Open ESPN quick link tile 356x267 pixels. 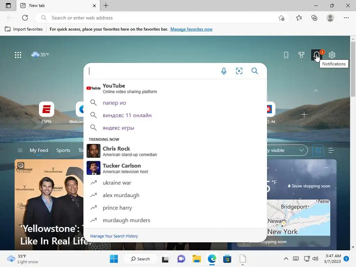46,113
